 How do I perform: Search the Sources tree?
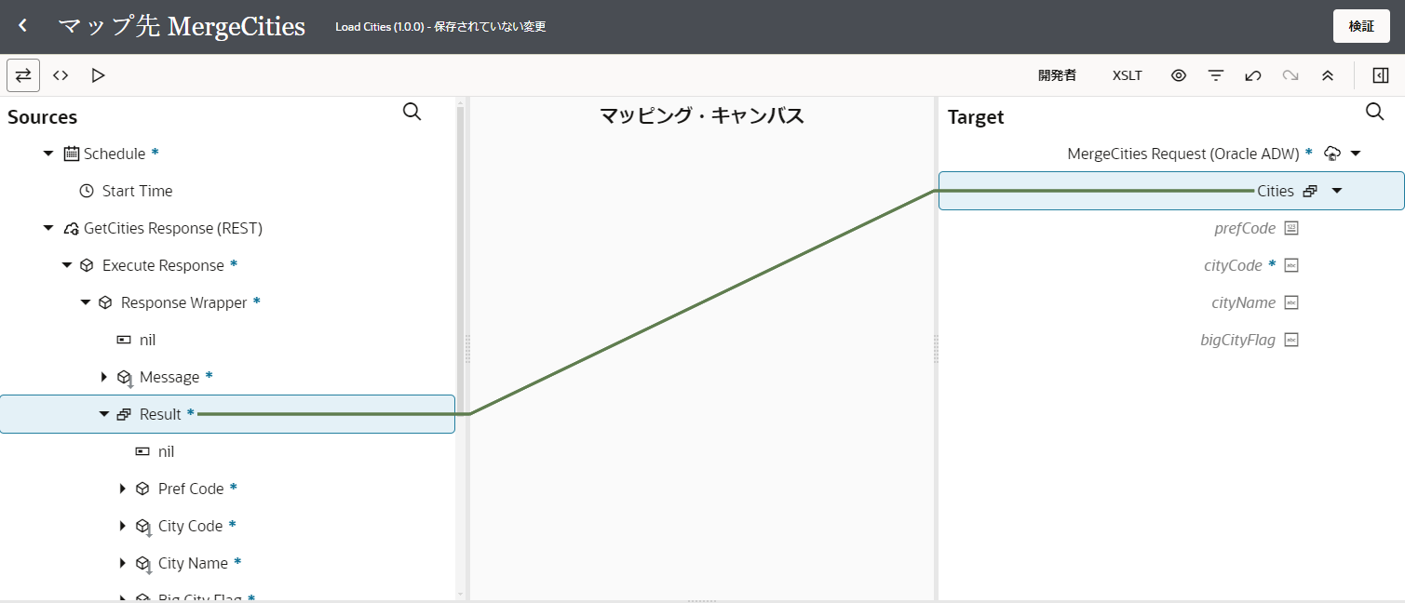point(412,112)
